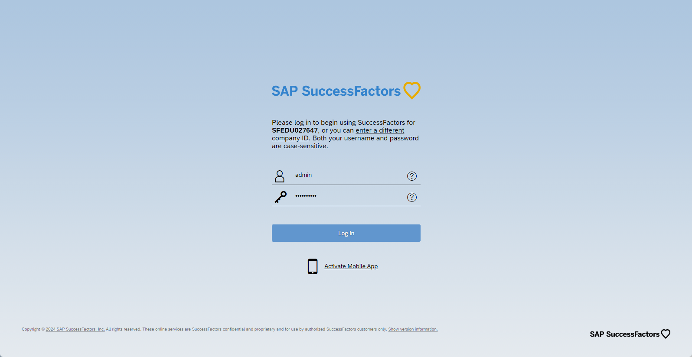
Task: Click the user silhouette icon beside username
Action: [280, 176]
